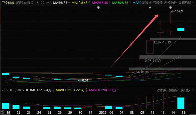Click the MAVOL2:98.533万 readout
This screenshot has height=115, width=196.
[102, 90]
